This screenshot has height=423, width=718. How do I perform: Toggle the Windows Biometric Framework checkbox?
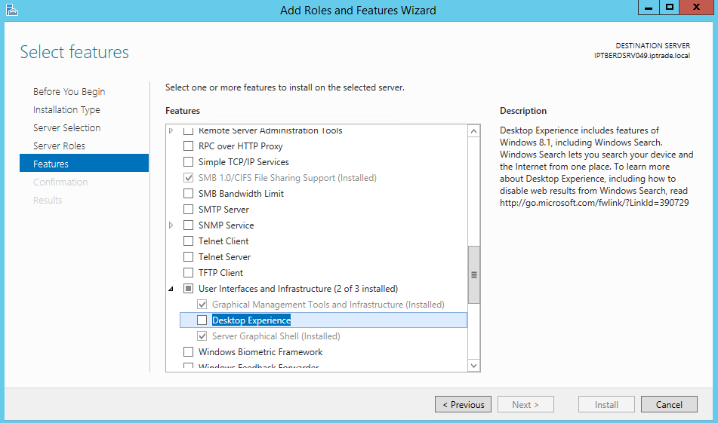(x=188, y=351)
